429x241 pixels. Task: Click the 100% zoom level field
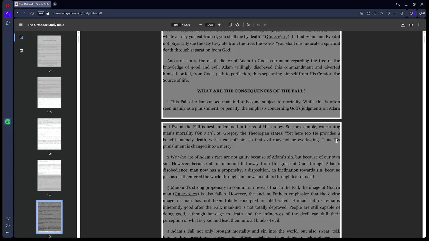click(x=210, y=25)
